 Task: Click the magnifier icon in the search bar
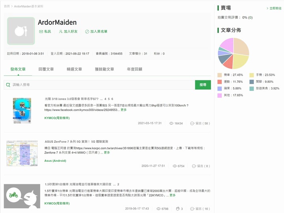tap(8, 85)
